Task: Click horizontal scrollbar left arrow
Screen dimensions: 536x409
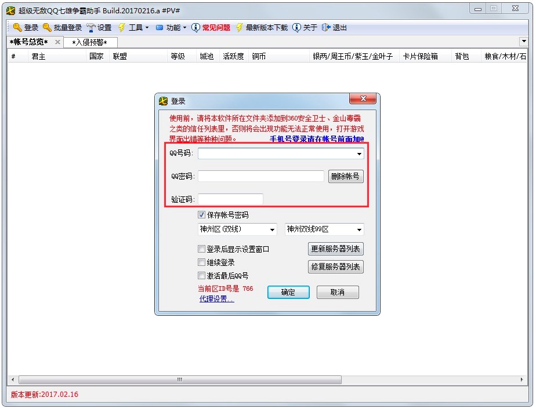Action: 13,379
